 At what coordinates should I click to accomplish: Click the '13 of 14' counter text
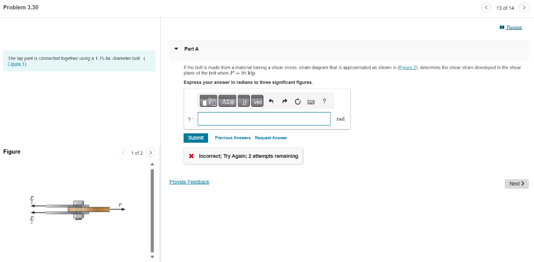point(505,8)
